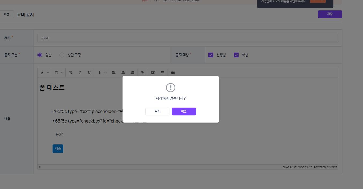Image resolution: width=363 pixels, height=189 pixels.
Task: Open the font family dropdown arrow
Action: 48,73
